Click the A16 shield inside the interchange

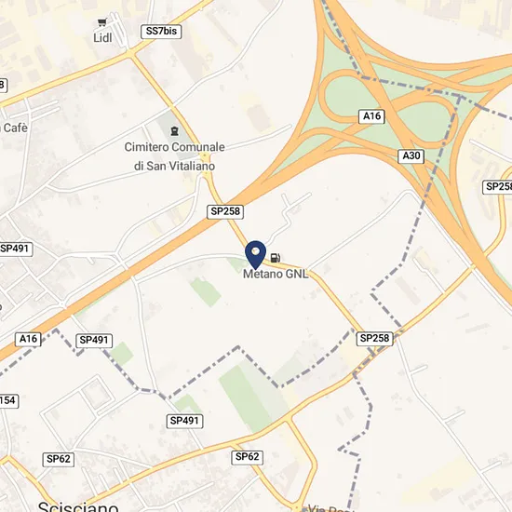(x=371, y=116)
